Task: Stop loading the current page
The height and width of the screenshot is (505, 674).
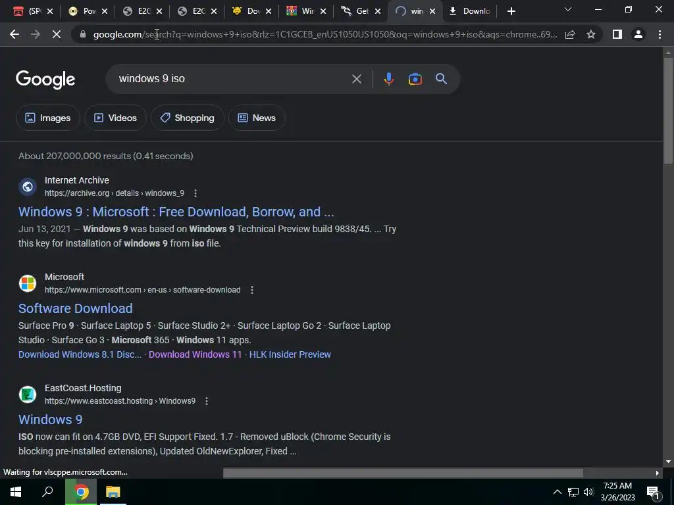Action: (57, 34)
